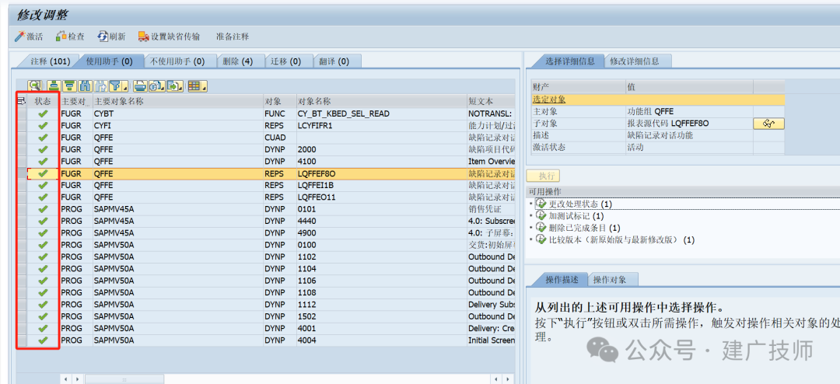Click status check of the SAPMV45A 0101 row

43,209
